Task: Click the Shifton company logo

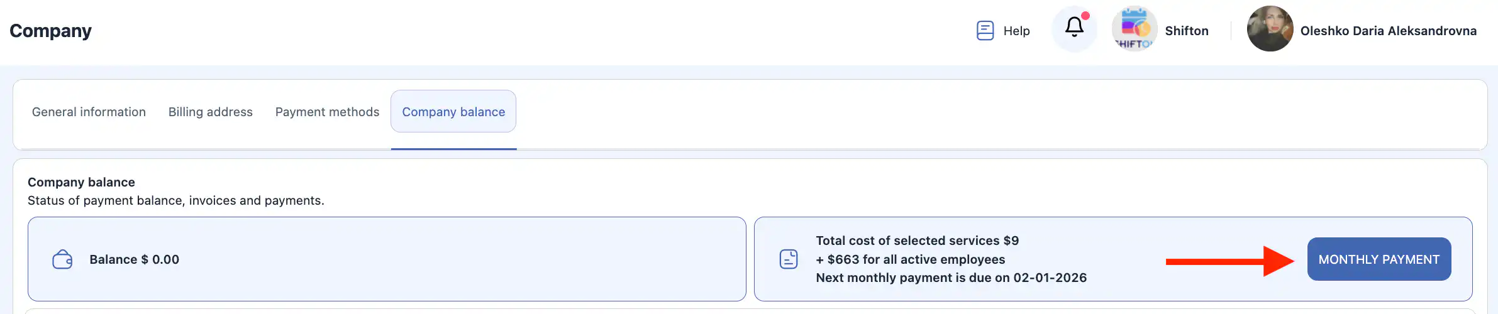Action: click(1134, 29)
